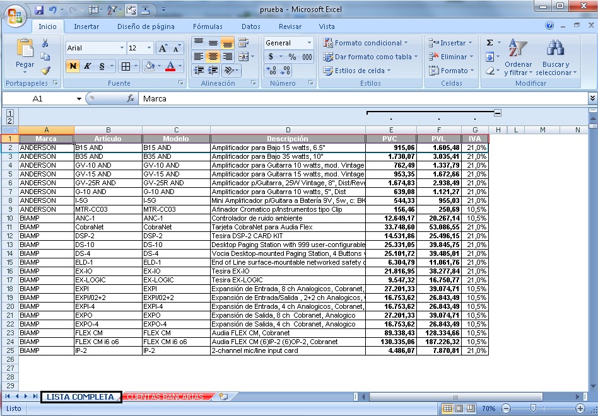Viewport: 598px width, 416px height.
Task: Toggle underline S formatting
Action: [x=102, y=66]
